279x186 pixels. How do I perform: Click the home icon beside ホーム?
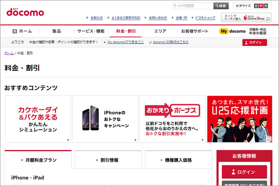coord(14,31)
